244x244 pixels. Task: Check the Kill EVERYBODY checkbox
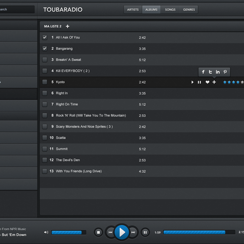pyautogui.click(x=44, y=71)
